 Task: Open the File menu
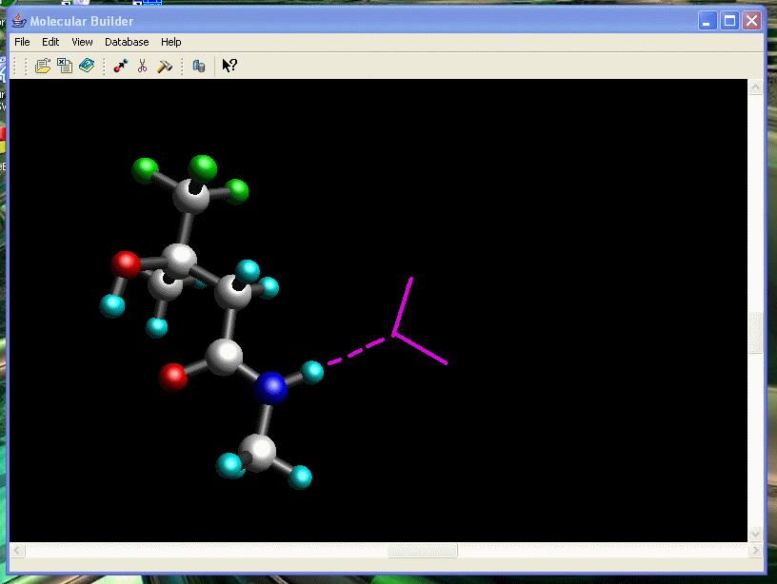tap(22, 42)
